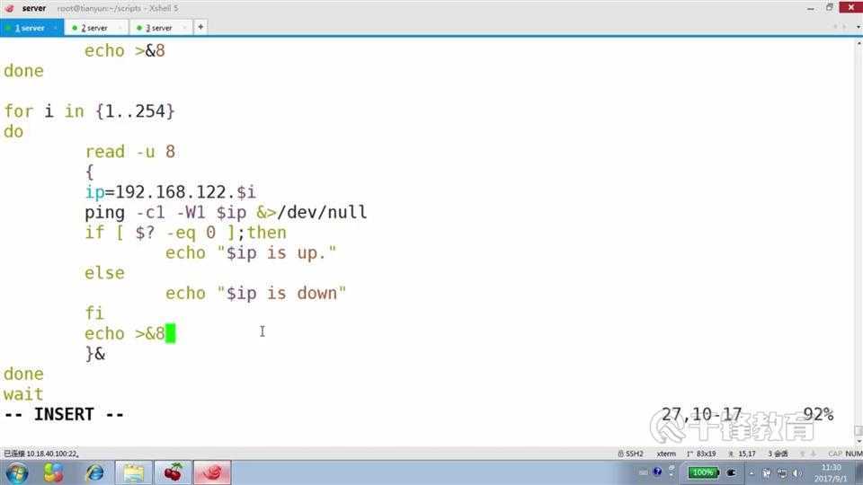Click the keyboard icon in taskbar tray
Viewport: 863px width, 485px height.
coord(643,472)
